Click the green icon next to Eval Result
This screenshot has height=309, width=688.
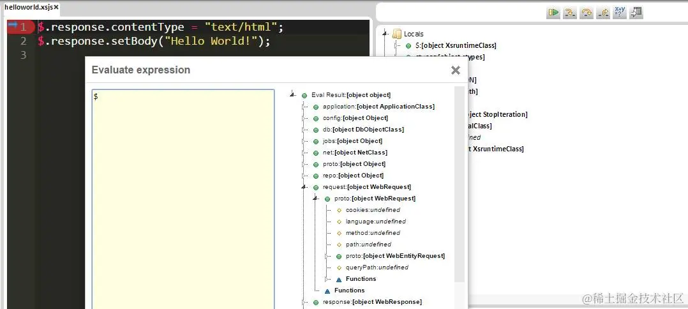pyautogui.click(x=304, y=95)
